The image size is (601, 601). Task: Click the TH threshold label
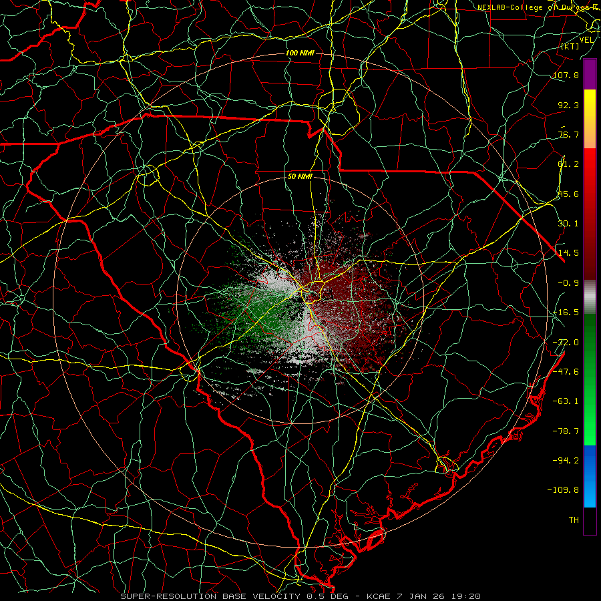click(x=574, y=520)
